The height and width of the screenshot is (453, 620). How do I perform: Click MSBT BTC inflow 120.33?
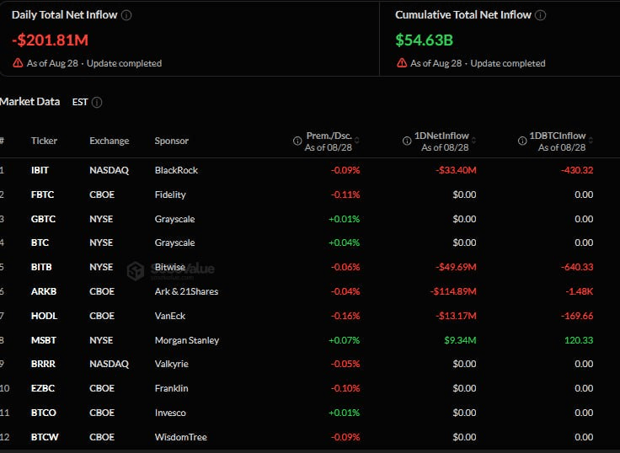coord(579,340)
